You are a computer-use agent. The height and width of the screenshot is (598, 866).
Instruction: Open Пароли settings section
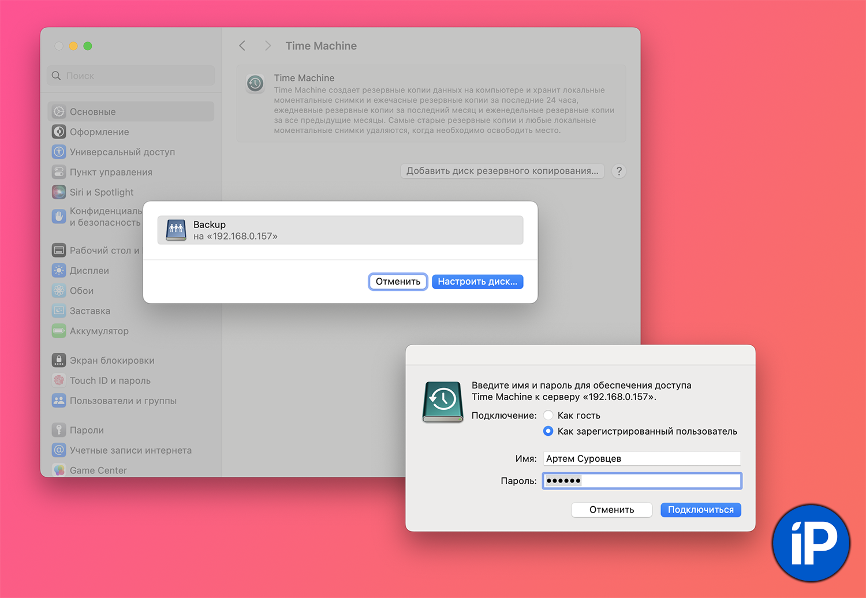[x=131, y=431]
